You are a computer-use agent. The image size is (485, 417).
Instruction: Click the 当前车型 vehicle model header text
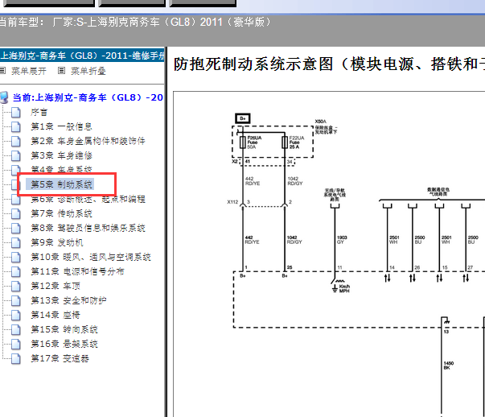click(x=135, y=23)
